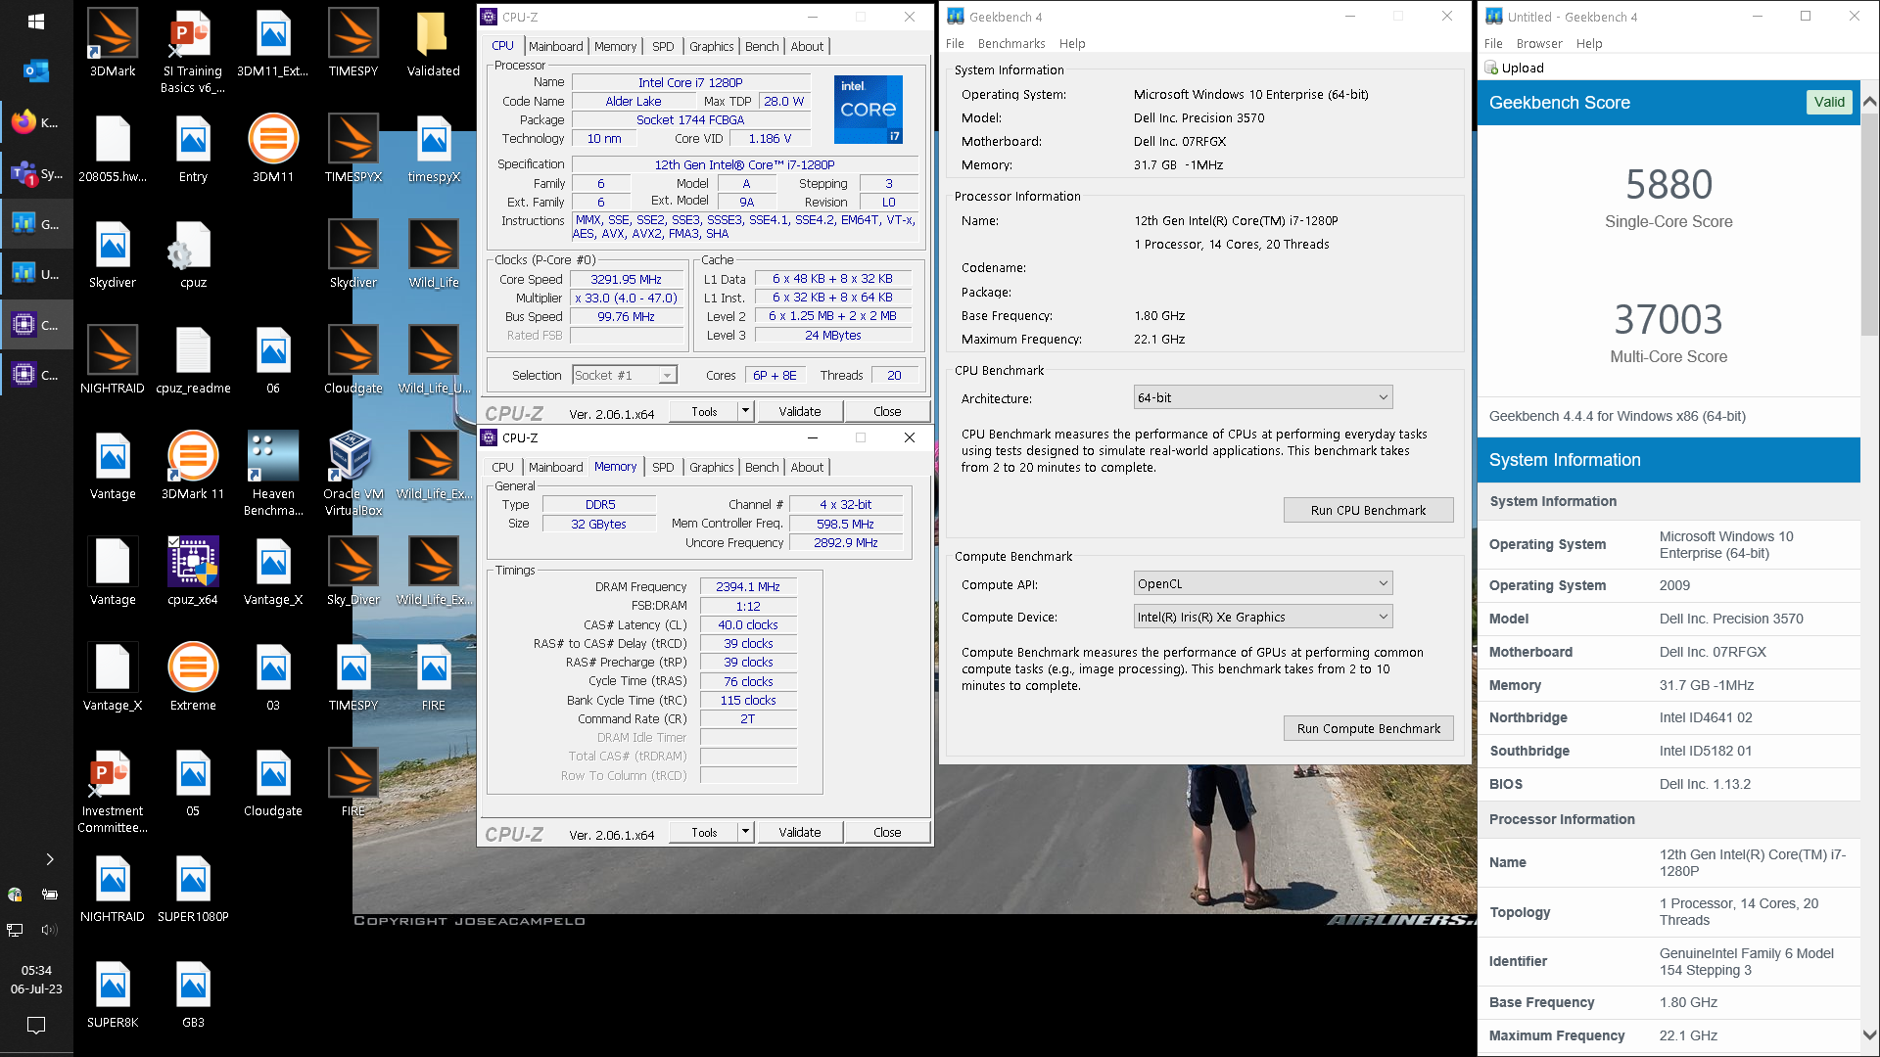Click the taskbar clock showing 05:34
The image size is (1880, 1057).
[x=36, y=979]
